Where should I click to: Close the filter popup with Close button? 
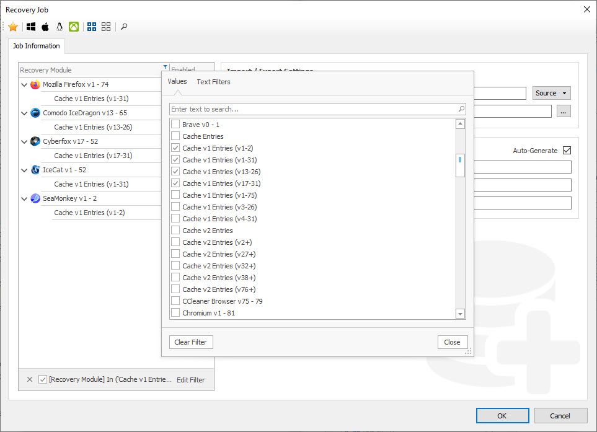453,342
